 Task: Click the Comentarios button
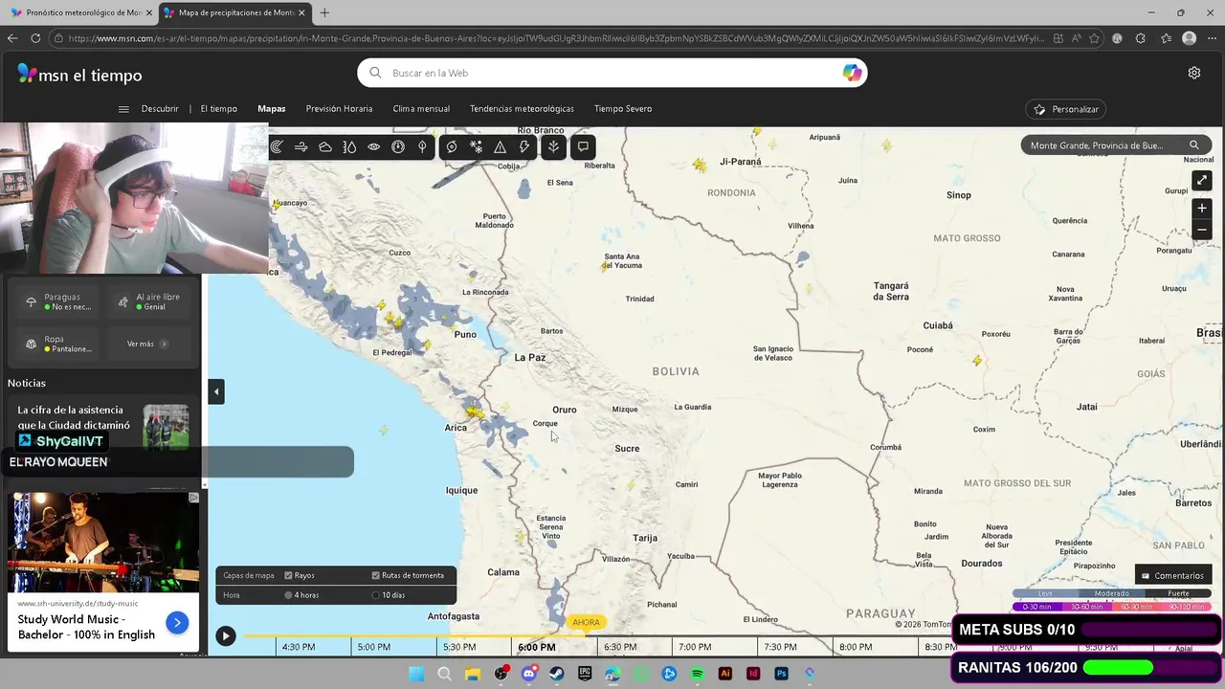[x=1171, y=575]
